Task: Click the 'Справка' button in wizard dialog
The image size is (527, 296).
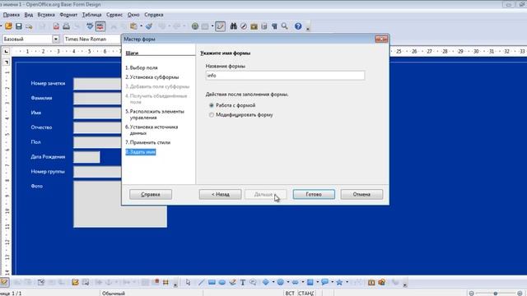Action: (x=151, y=194)
